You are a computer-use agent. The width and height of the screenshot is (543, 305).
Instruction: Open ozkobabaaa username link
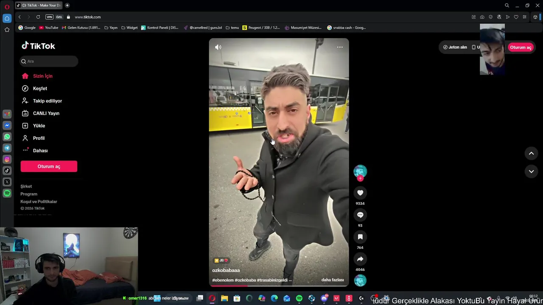tap(226, 270)
